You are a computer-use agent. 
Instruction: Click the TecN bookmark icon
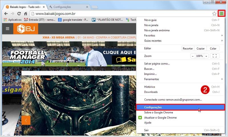tap(128, 20)
